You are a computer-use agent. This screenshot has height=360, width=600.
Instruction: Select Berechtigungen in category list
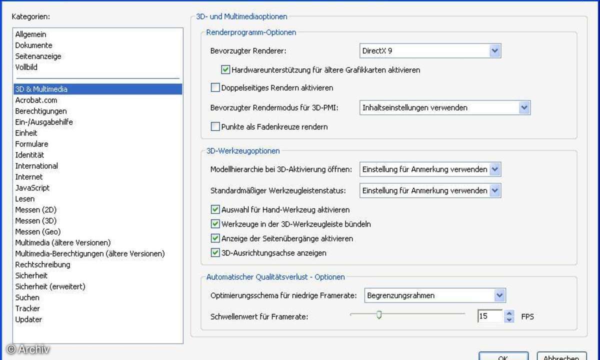pyautogui.click(x=97, y=111)
